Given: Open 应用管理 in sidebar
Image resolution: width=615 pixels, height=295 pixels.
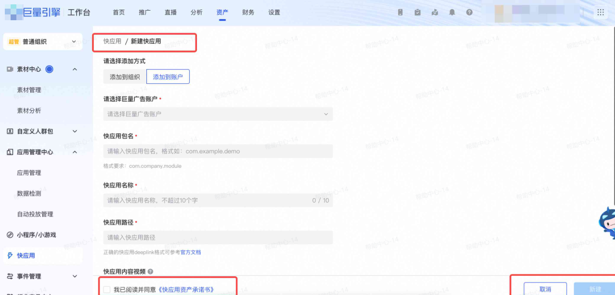Looking at the screenshot, I should pyautogui.click(x=29, y=173).
